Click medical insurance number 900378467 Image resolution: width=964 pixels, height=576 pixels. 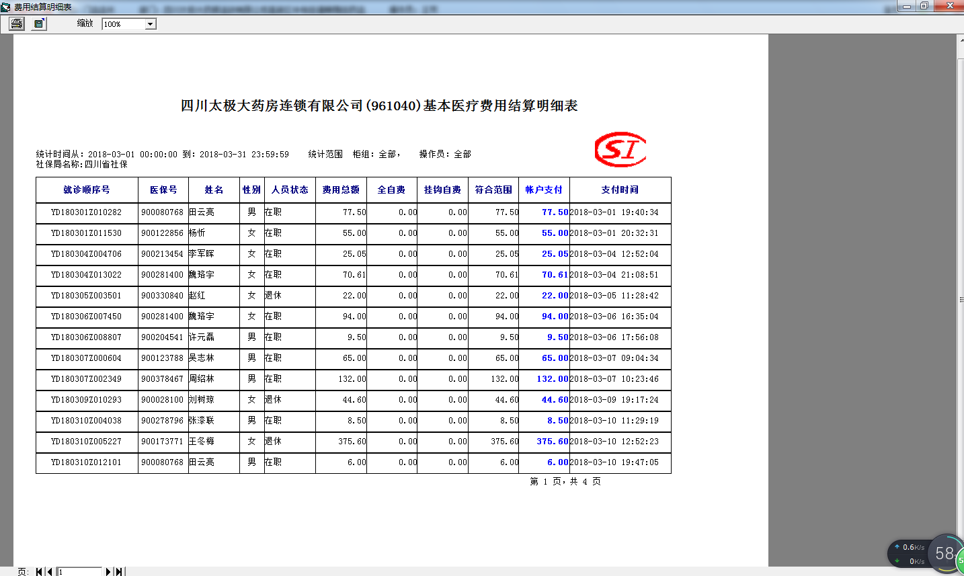[x=162, y=379]
